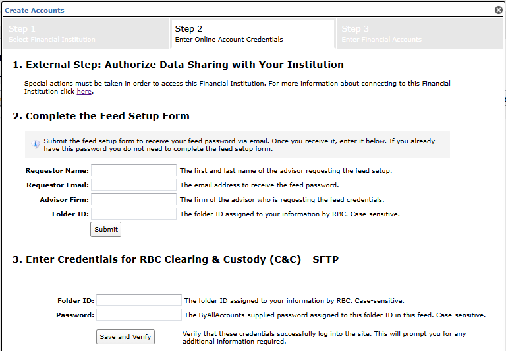506x351 pixels.
Task: Focus the Requestor Email field
Action: pos(134,185)
